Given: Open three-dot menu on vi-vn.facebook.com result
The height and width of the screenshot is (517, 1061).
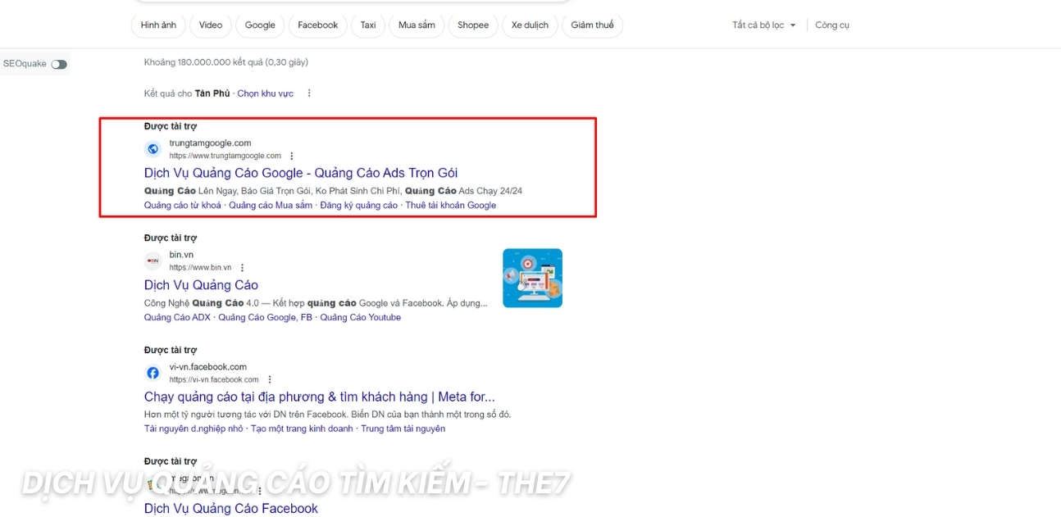Looking at the screenshot, I should click(271, 379).
